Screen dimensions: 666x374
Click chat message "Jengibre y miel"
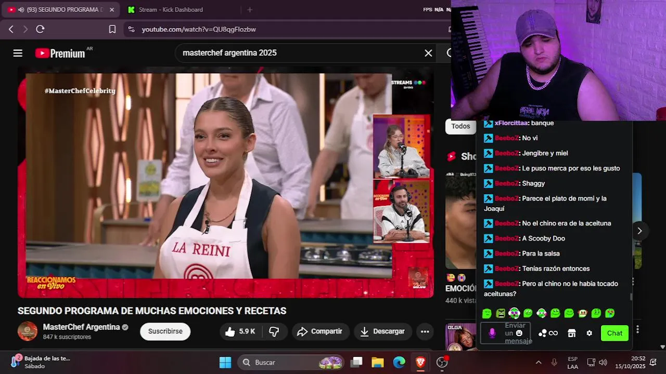pos(545,153)
